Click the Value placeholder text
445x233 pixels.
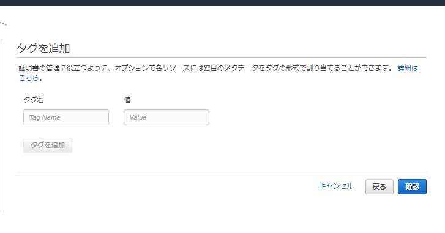tap(138, 117)
